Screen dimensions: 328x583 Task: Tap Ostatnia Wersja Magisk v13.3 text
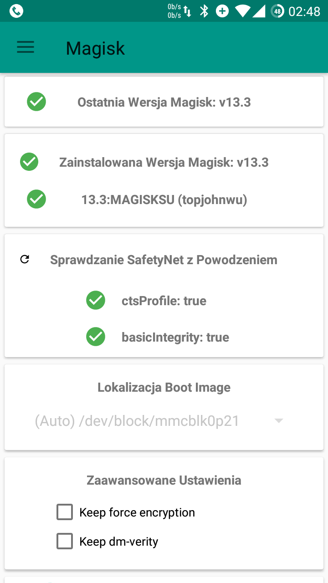pos(164,102)
